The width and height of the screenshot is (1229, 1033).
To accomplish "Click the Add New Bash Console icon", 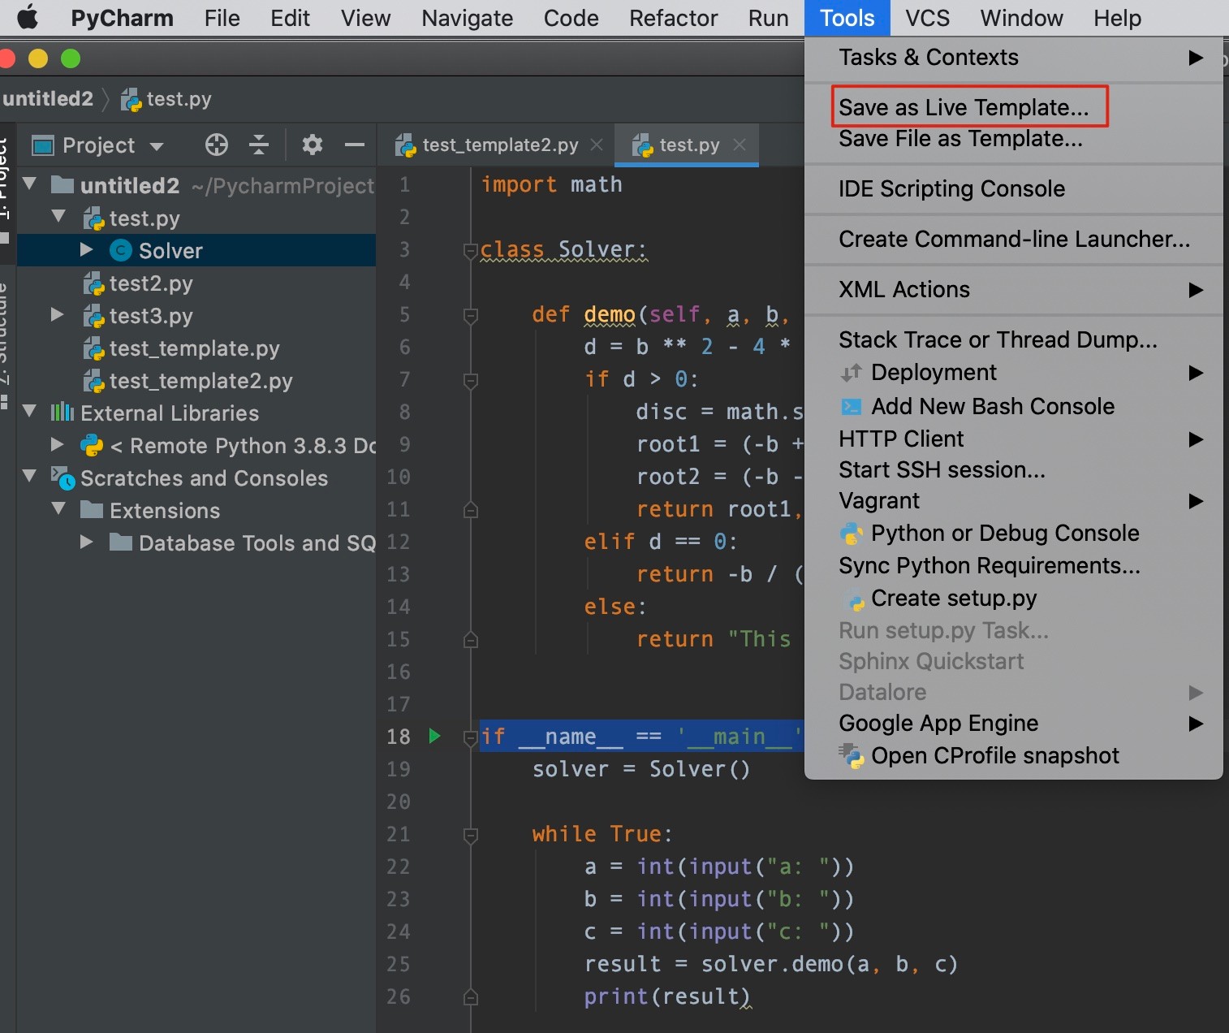I will click(852, 406).
